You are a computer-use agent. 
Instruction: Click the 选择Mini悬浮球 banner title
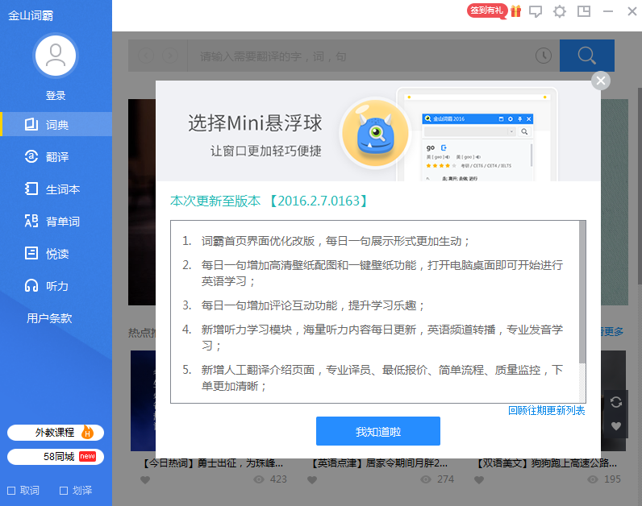click(x=255, y=123)
